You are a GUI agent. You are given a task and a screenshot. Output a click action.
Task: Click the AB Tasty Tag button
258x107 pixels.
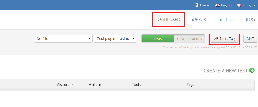click(x=224, y=39)
